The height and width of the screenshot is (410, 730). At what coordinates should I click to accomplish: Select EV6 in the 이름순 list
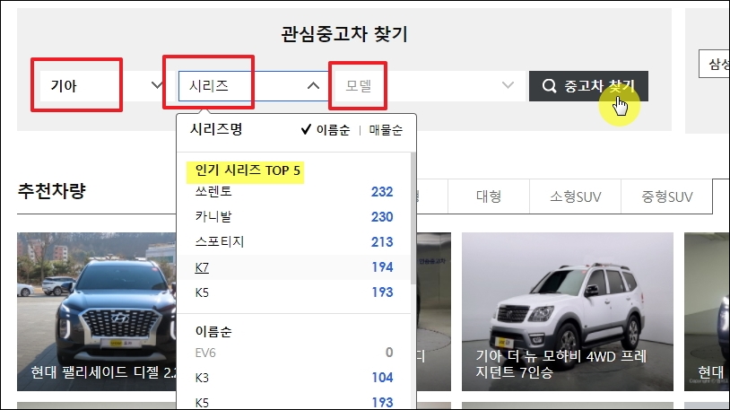pyautogui.click(x=205, y=353)
